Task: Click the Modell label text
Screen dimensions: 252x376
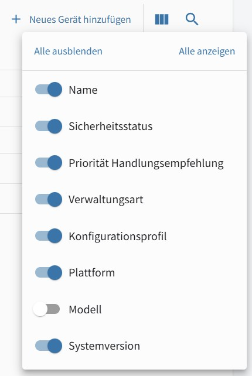Action: tap(85, 309)
